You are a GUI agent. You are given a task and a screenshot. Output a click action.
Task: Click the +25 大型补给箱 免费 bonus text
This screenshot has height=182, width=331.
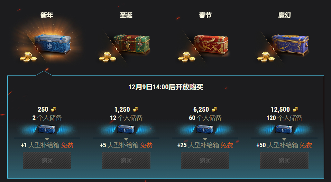point(205,145)
